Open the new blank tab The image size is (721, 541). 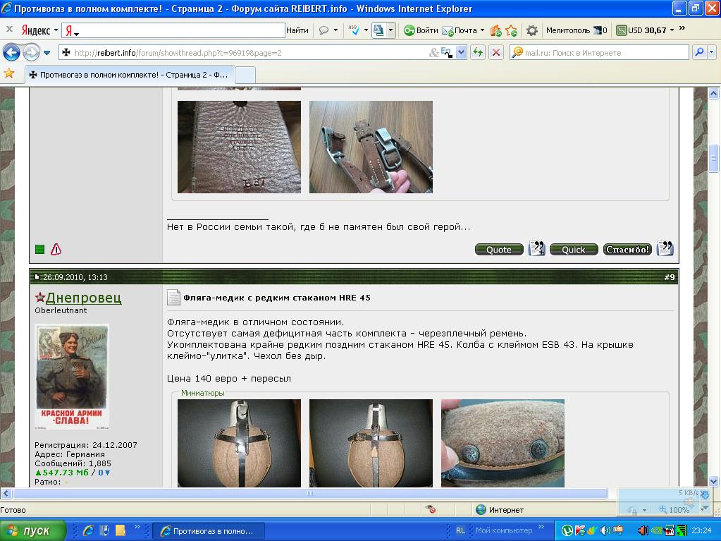point(245,75)
